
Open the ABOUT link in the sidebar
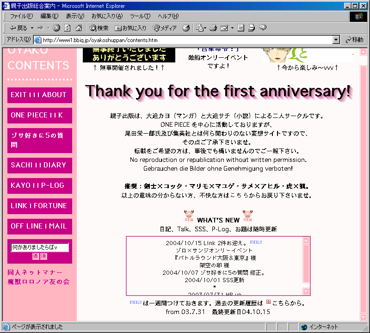[x=54, y=95]
